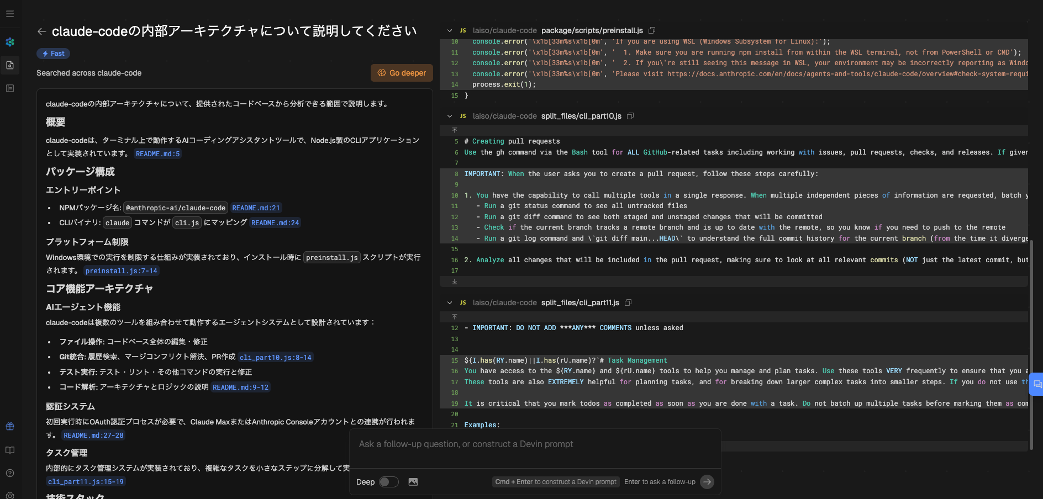Click the JS icon next to cli_part11.js
This screenshot has width=1043, height=499.
pyautogui.click(x=463, y=302)
